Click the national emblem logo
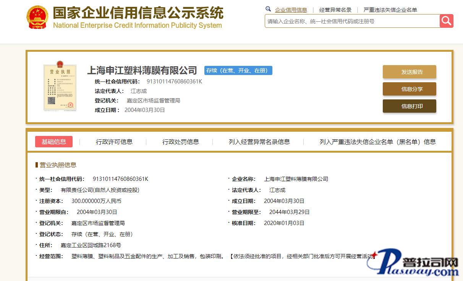Image resolution: width=463 pixels, height=281 pixels. point(37,17)
